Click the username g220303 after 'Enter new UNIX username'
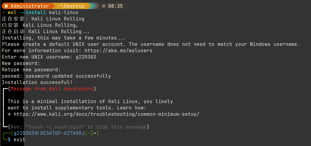The image size is (311, 146). [x=86, y=57]
